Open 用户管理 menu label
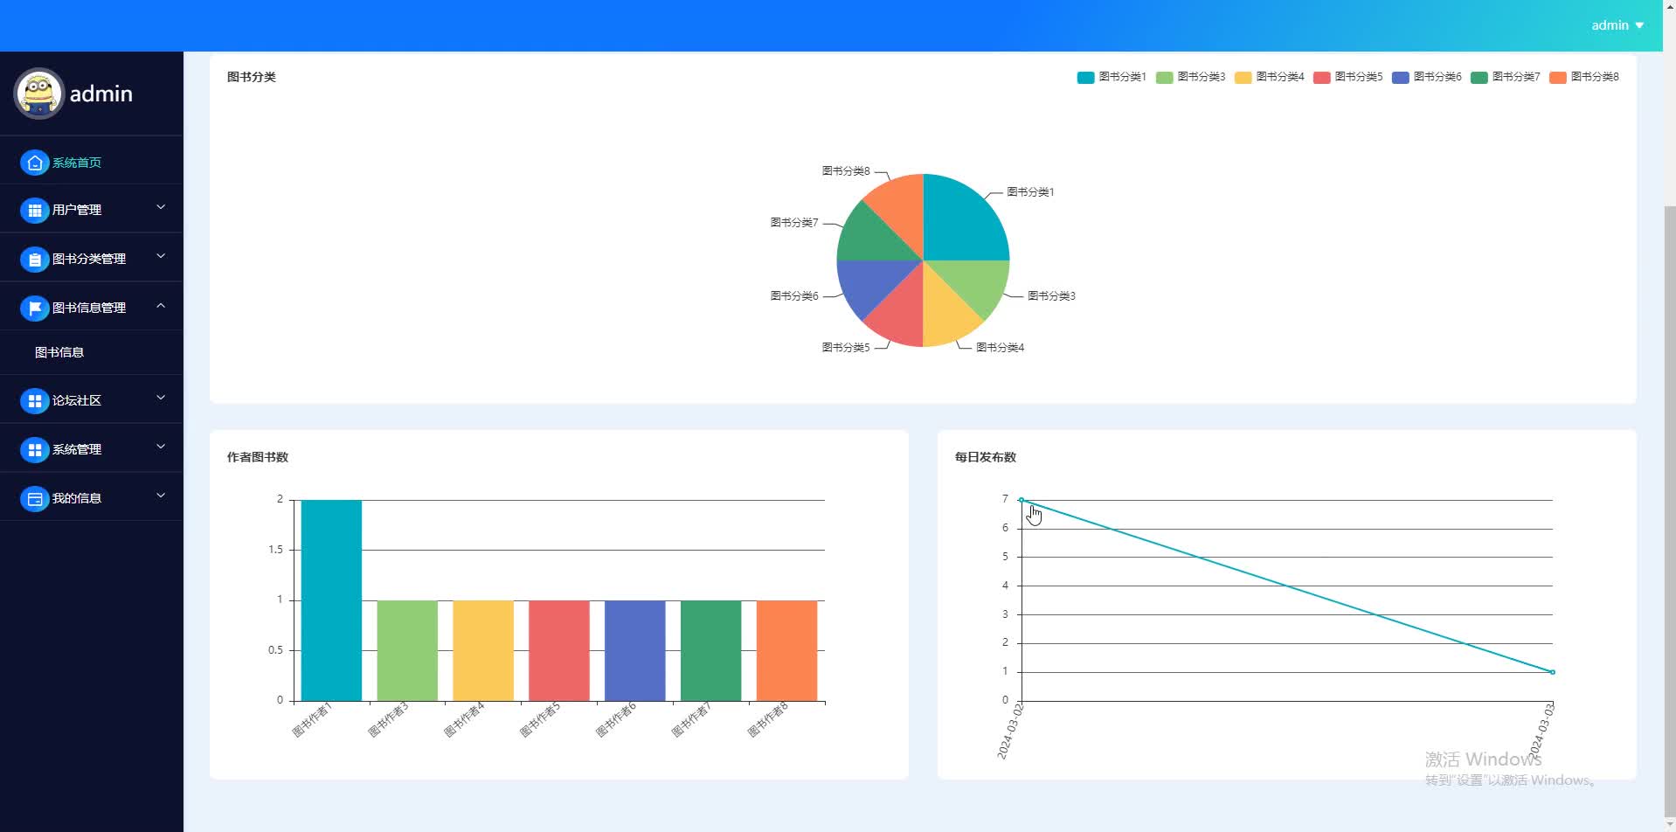 [x=77, y=210]
